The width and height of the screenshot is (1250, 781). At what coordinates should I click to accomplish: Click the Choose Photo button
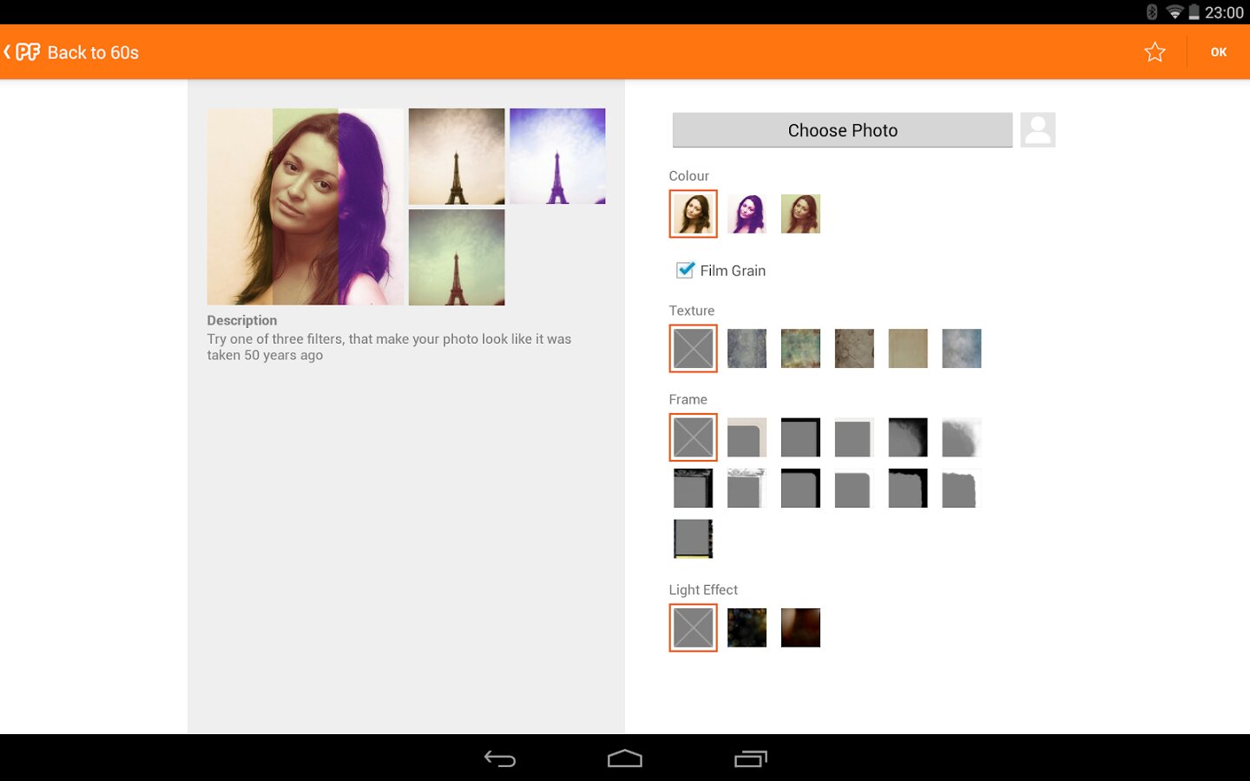842,130
